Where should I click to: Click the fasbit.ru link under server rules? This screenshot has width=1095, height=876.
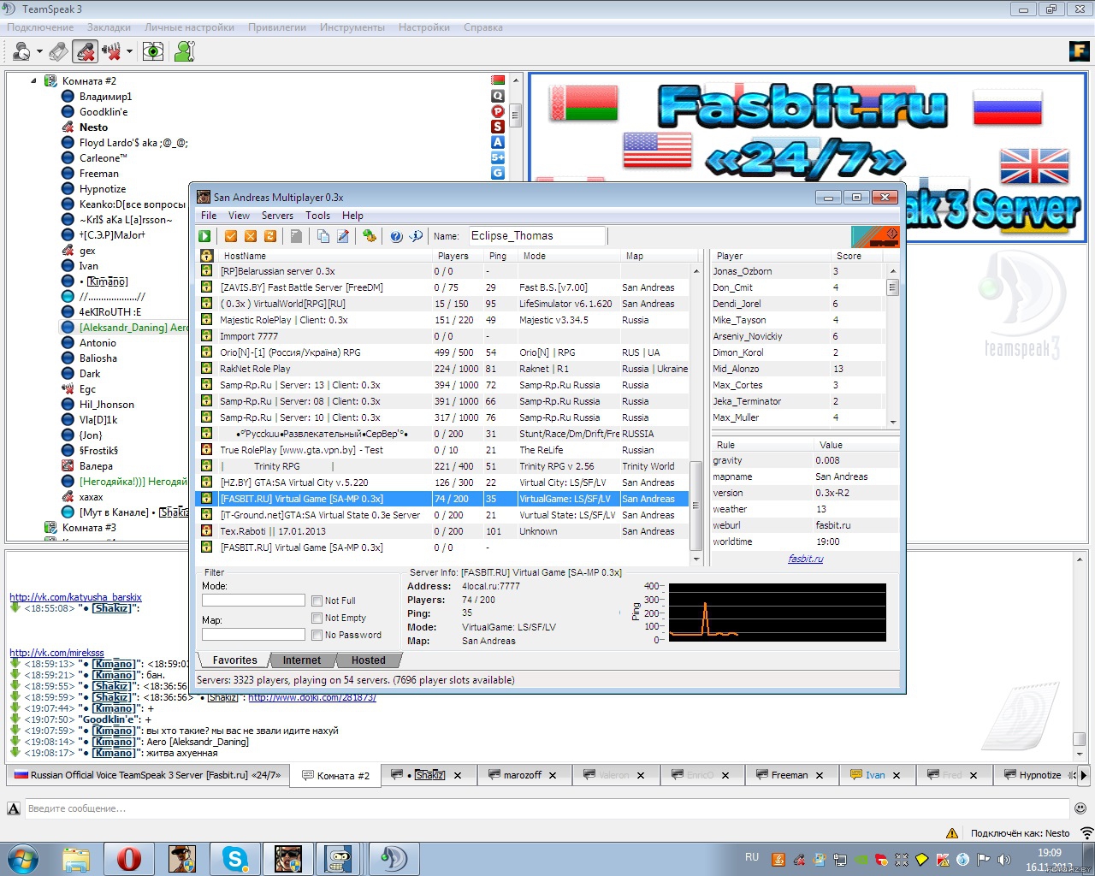pyautogui.click(x=806, y=559)
